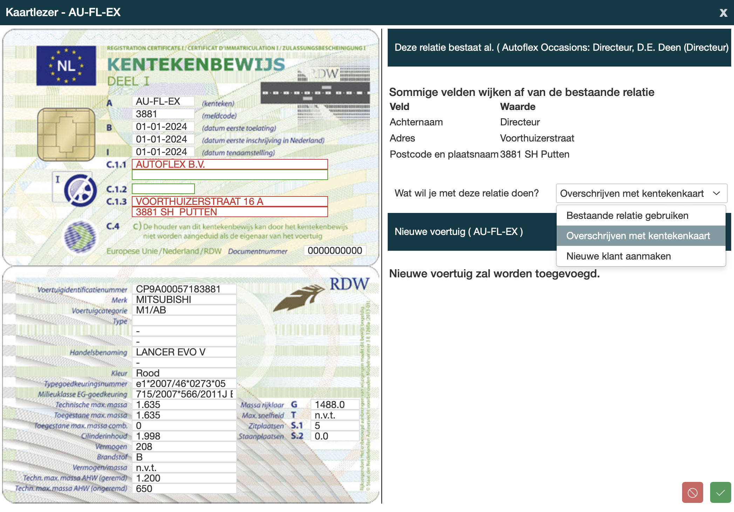Click the green checkmark confirm button

point(720,493)
